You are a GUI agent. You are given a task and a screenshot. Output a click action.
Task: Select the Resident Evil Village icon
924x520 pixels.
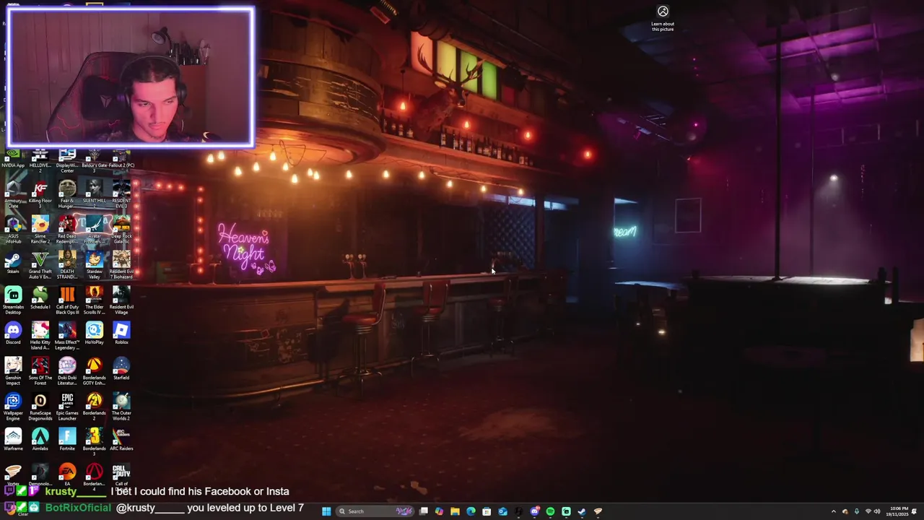pyautogui.click(x=121, y=300)
